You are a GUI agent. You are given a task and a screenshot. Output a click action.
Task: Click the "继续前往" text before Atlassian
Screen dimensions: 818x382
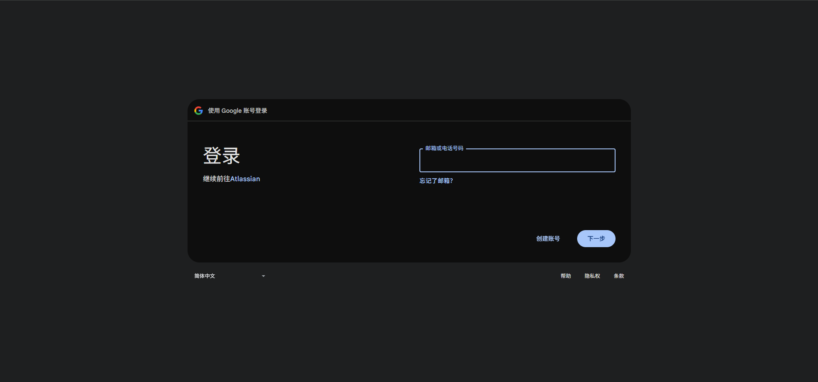pyautogui.click(x=216, y=179)
